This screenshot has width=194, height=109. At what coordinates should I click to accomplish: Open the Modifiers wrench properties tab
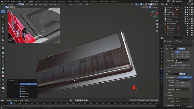pyautogui.click(x=162, y=69)
